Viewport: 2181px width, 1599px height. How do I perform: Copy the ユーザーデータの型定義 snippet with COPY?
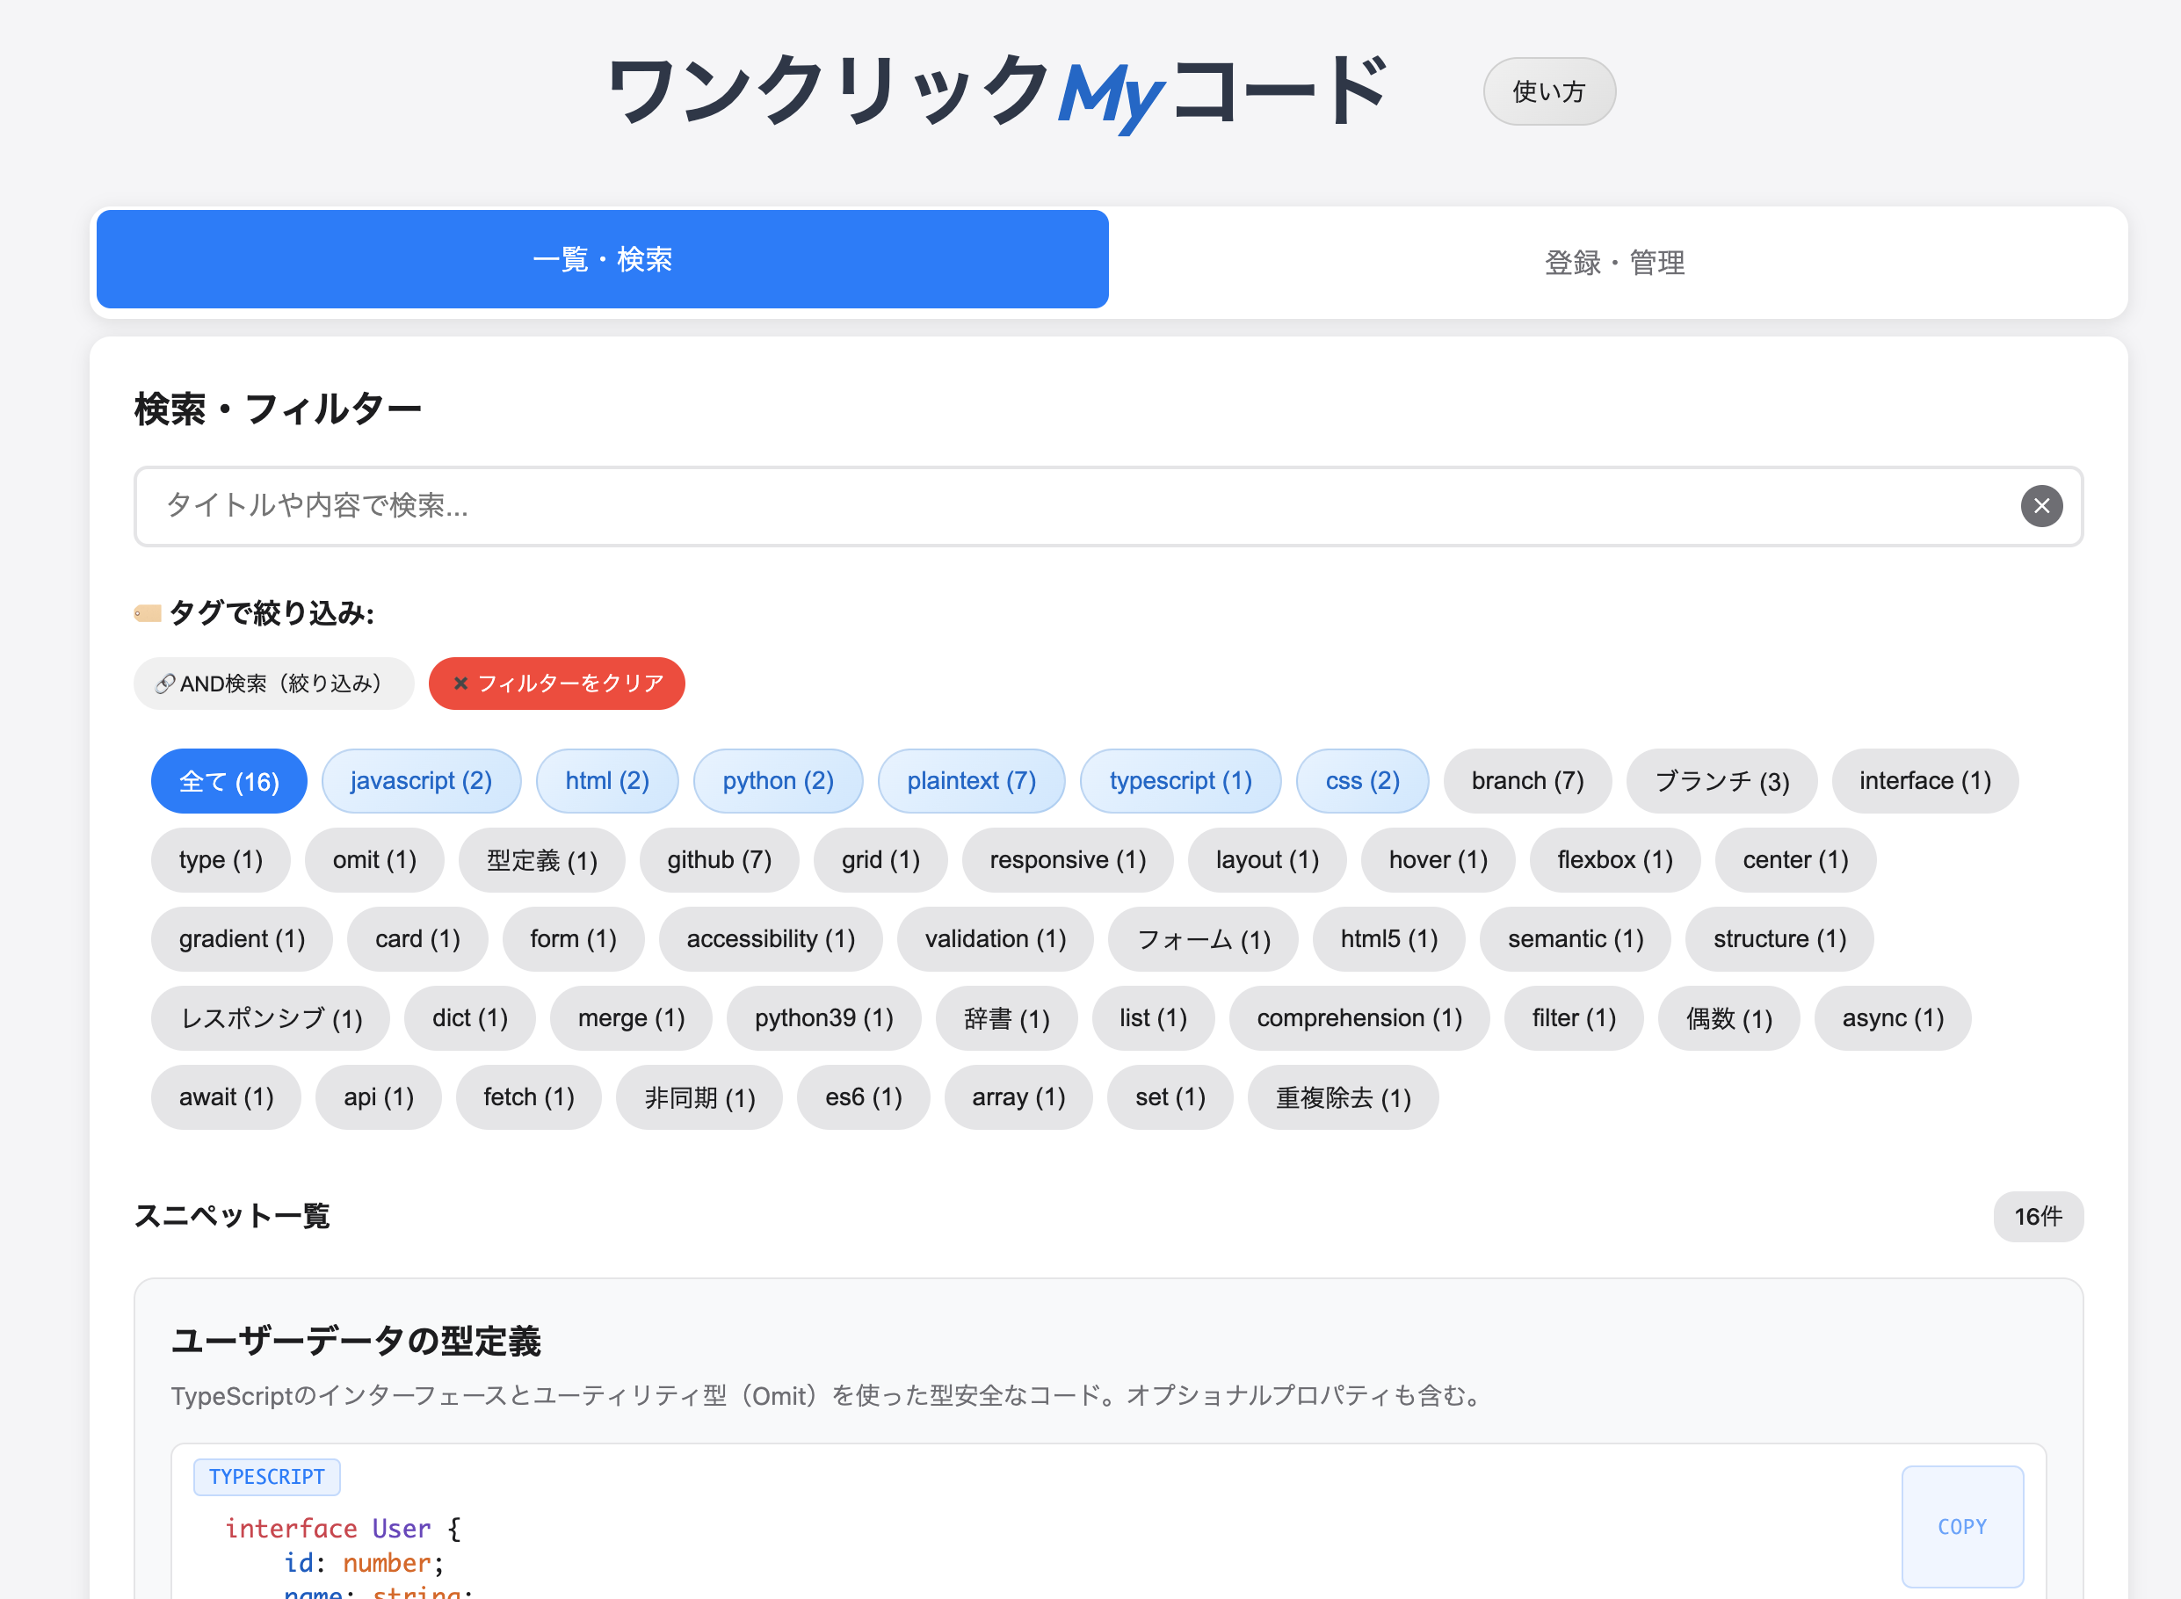tap(1962, 1527)
